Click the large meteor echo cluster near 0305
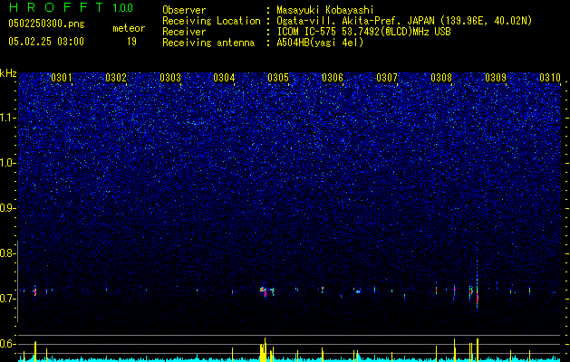570x362 pixels. 266,291
